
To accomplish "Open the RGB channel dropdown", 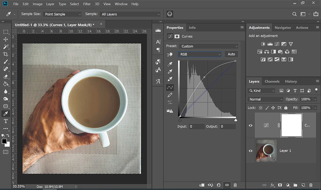I will 200,54.
